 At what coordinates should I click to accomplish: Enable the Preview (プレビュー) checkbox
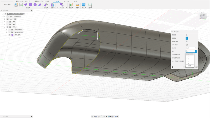click(x=187, y=45)
